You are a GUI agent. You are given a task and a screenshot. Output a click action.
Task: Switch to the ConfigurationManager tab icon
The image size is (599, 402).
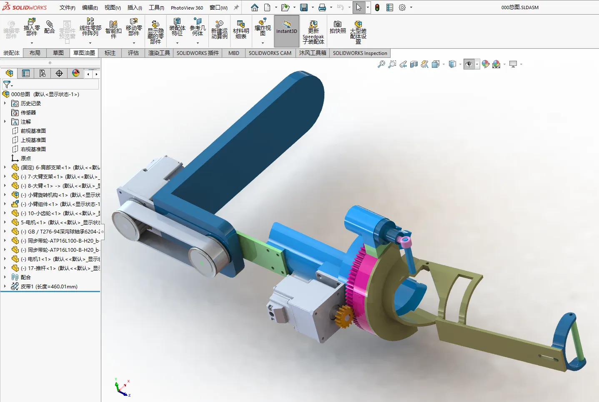tap(43, 74)
